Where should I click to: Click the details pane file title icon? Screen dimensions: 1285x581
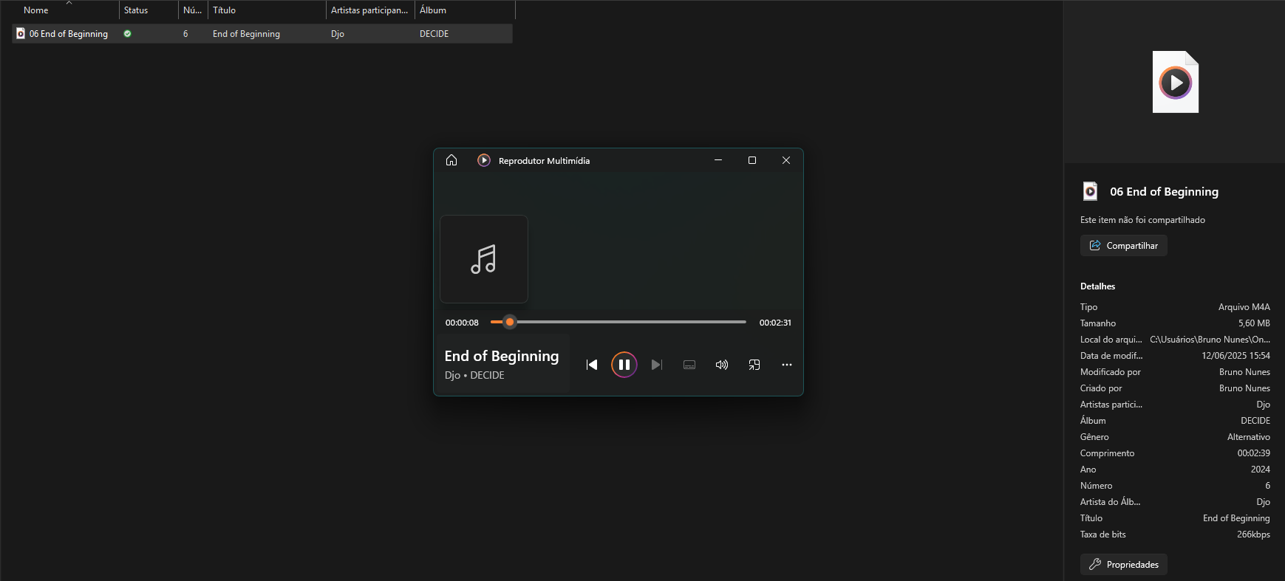click(1090, 191)
